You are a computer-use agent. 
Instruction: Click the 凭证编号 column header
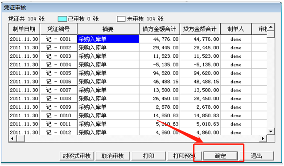pyautogui.click(x=59, y=29)
